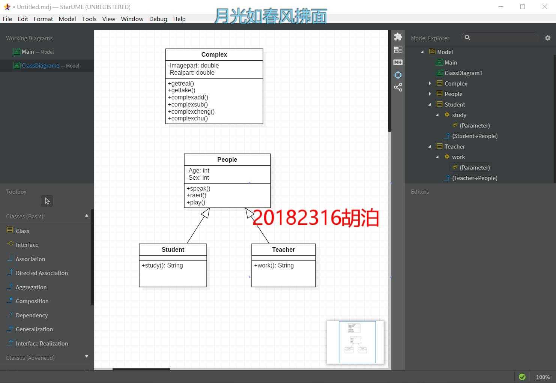Viewport: 556px width, 383px height.
Task: Select ClassDiagram1 in Model Explorer tree
Action: point(463,73)
